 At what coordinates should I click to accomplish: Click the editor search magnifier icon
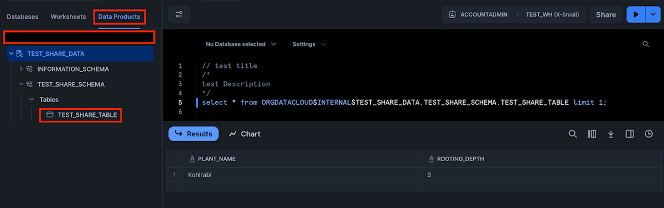(x=646, y=44)
